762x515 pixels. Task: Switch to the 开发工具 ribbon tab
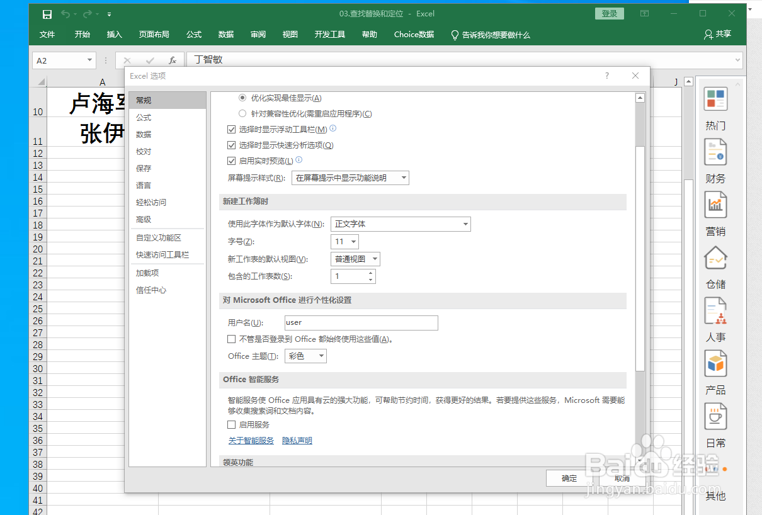coord(329,35)
